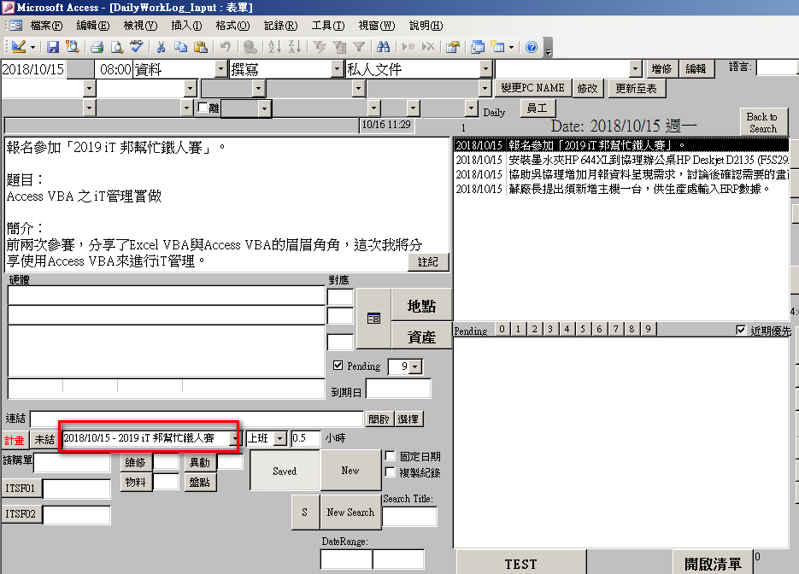Open dropdown left of 增修 button
This screenshot has height=574, width=799.
[635, 68]
